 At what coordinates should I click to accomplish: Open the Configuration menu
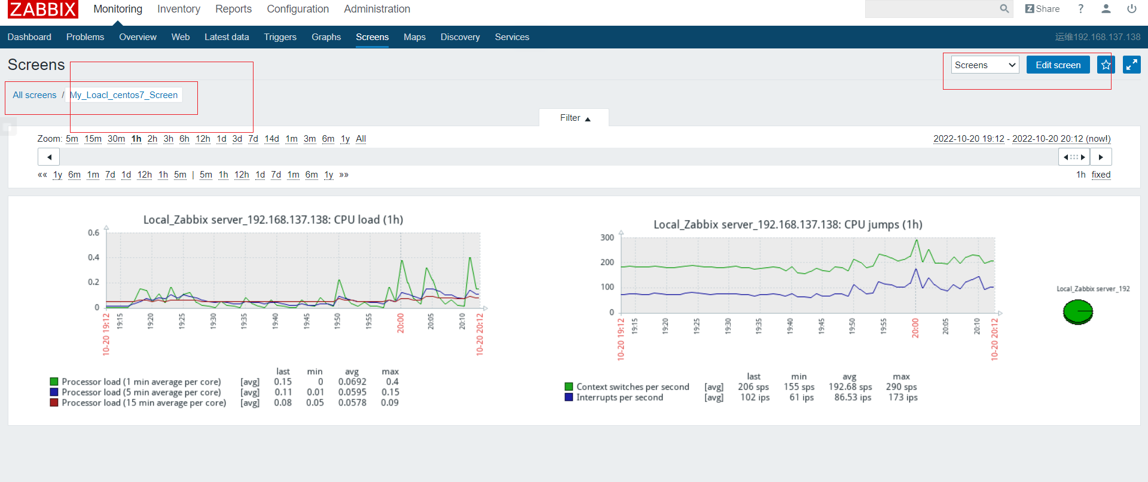298,9
